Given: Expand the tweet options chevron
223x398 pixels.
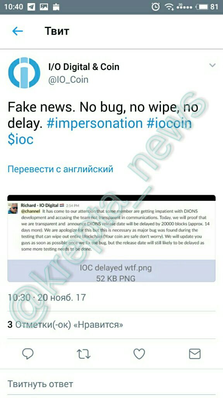Looking at the screenshot, I should 213,65.
